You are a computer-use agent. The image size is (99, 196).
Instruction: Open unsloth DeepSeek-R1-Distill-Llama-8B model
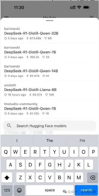[49, 90]
